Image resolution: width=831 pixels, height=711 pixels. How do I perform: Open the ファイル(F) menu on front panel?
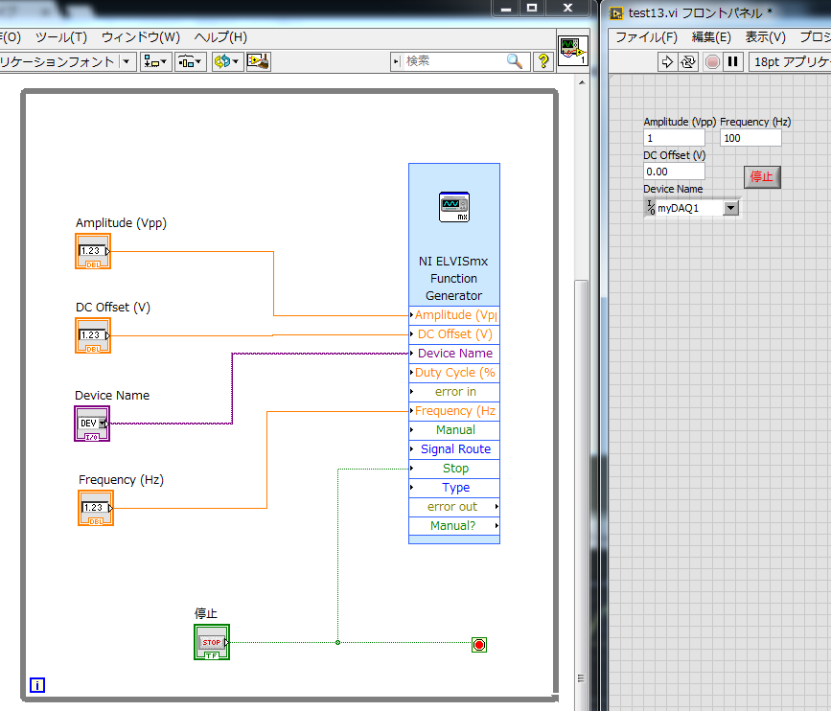tap(646, 37)
